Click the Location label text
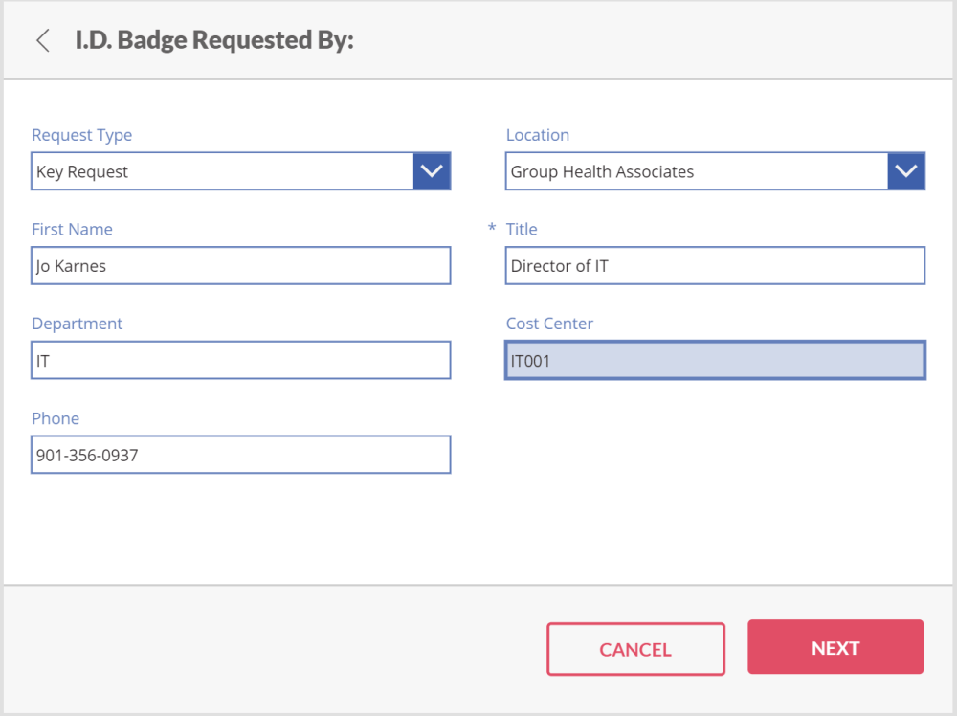The width and height of the screenshot is (957, 716). [538, 135]
